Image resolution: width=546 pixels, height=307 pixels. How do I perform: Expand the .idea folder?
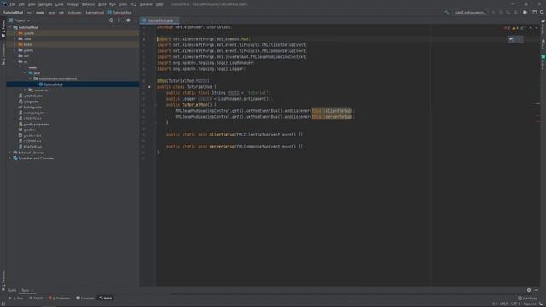[x=15, y=38]
